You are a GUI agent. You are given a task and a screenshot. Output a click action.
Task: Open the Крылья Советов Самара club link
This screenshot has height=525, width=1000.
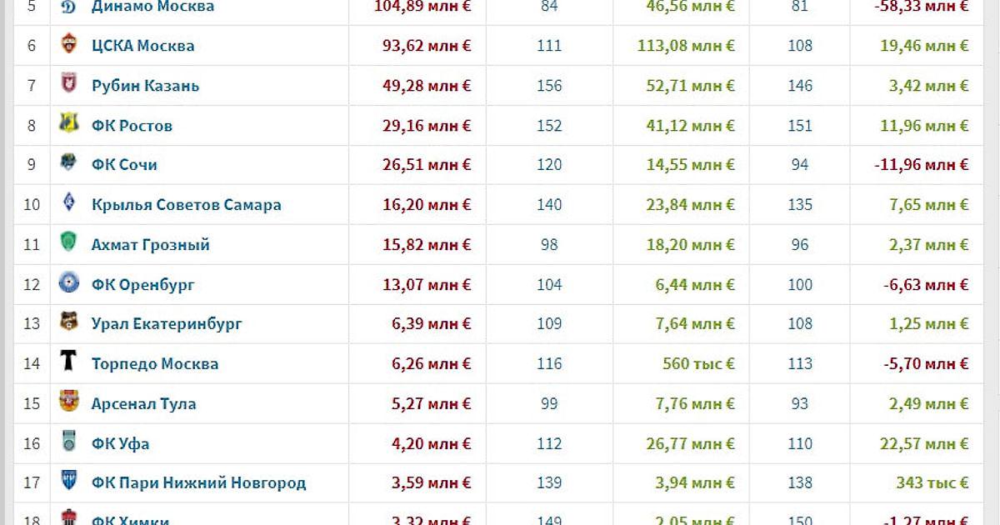(x=186, y=204)
